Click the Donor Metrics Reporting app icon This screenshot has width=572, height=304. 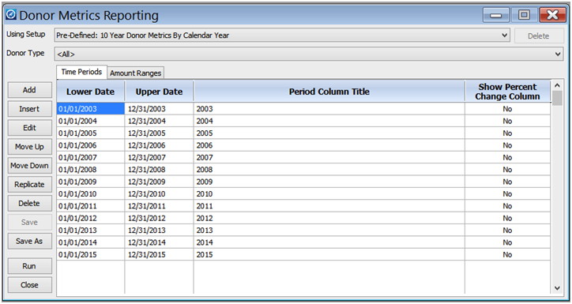11,14
